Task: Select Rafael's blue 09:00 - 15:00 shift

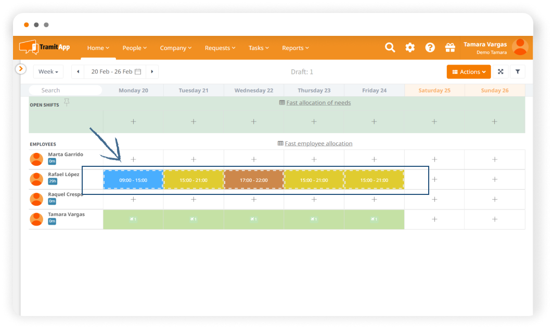Action: 133,180
